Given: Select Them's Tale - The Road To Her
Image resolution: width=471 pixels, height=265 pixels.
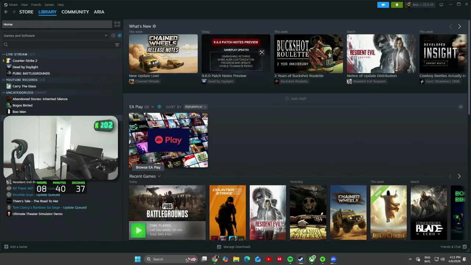Looking at the screenshot, I should 35,201.
